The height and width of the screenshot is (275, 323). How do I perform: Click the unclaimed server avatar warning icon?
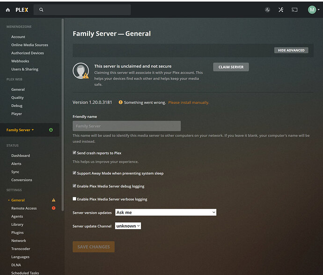click(x=81, y=71)
